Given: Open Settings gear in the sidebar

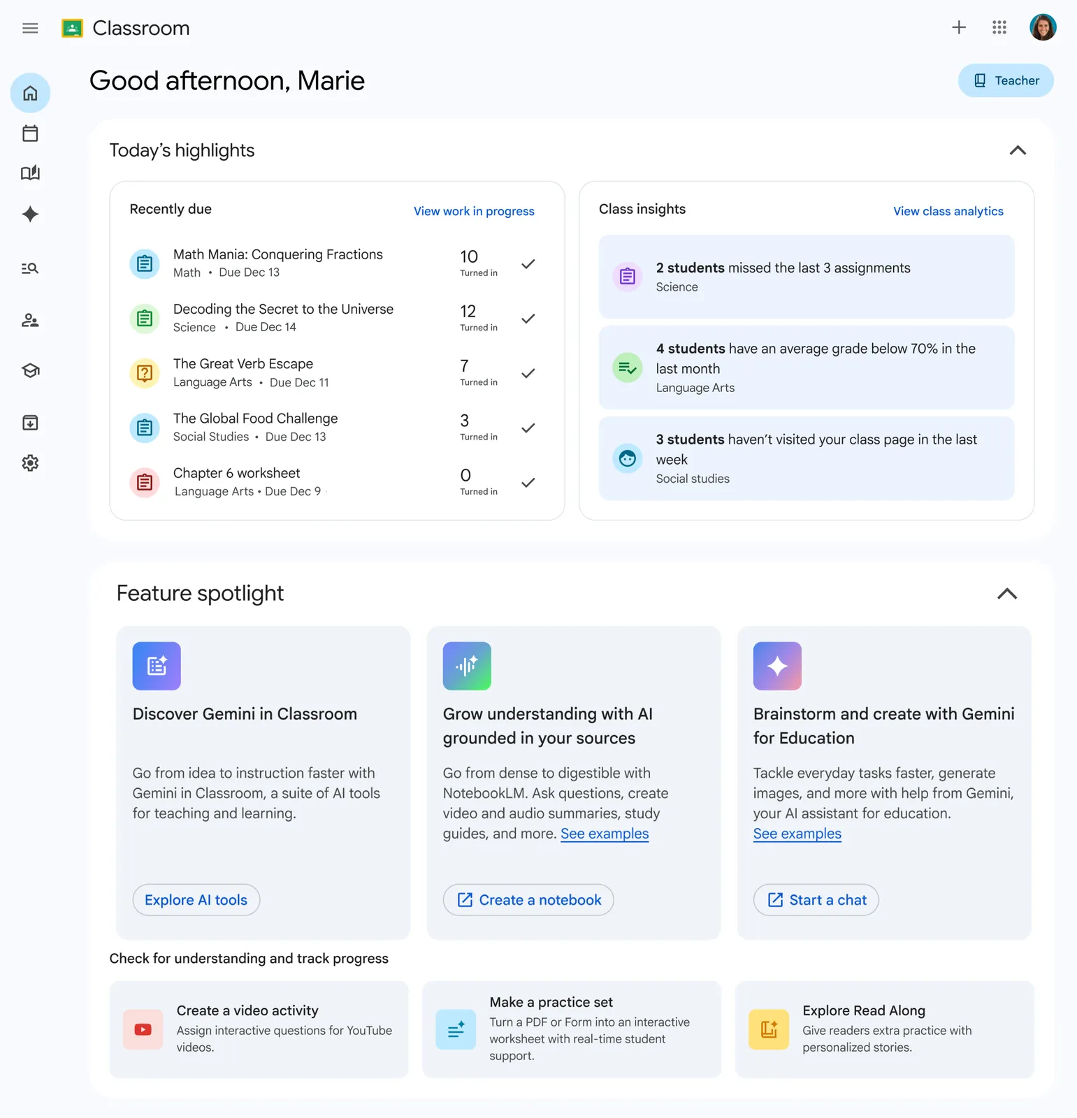Looking at the screenshot, I should 30,463.
